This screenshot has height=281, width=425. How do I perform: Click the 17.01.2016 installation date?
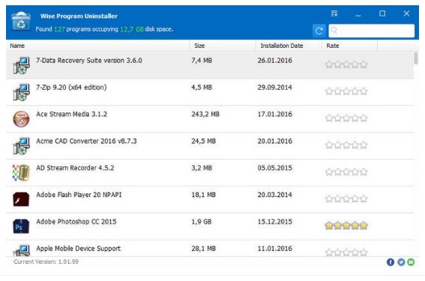point(275,114)
